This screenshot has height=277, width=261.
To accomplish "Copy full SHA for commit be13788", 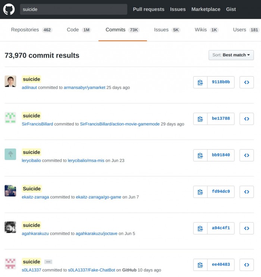I will pos(200,119).
